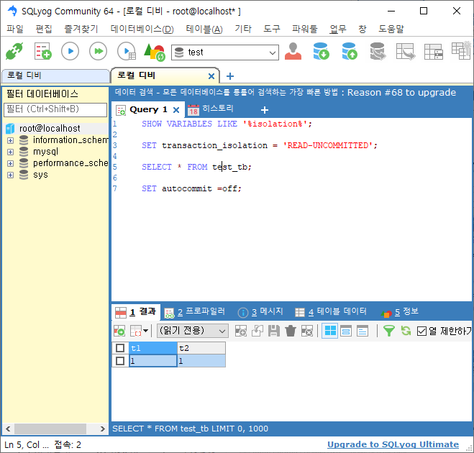Click save changes floppy disk icon
The image size is (474, 453).
coord(274,331)
